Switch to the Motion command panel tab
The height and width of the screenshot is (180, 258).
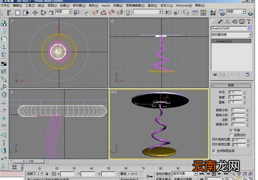click(x=234, y=22)
